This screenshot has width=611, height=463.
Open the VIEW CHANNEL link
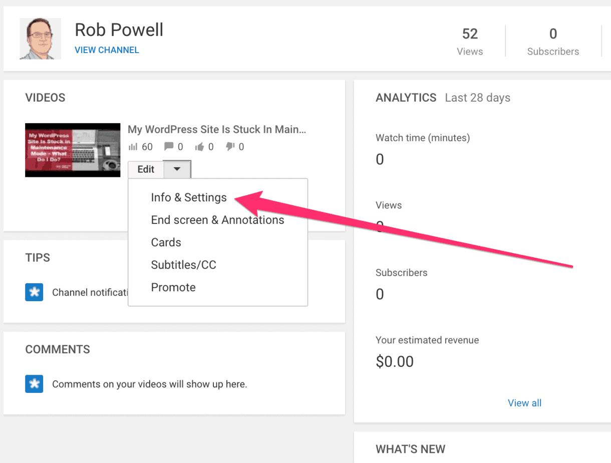tap(107, 50)
